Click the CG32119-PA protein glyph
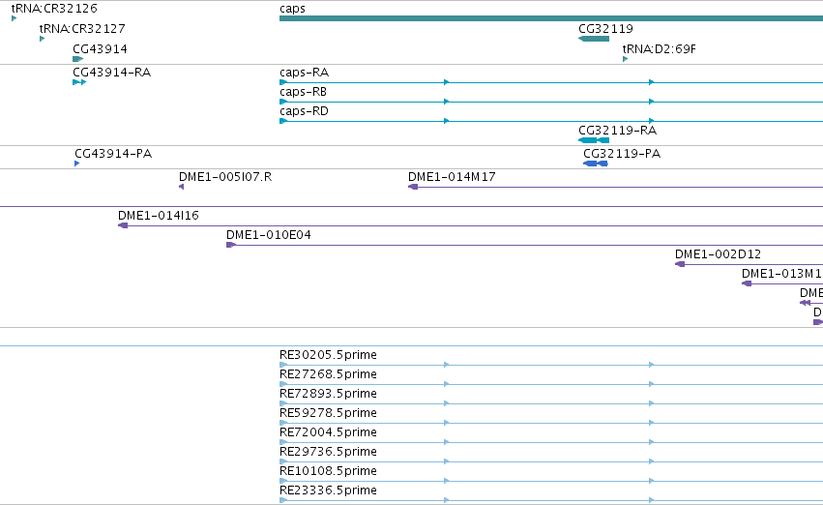The image size is (823, 505). (595, 163)
